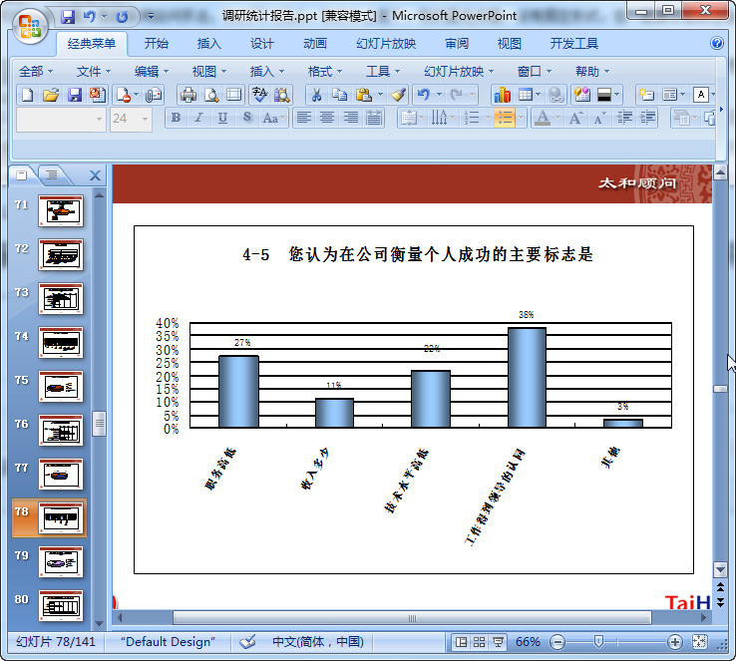Open the font name combo box
736x661 pixels.
pos(61,120)
